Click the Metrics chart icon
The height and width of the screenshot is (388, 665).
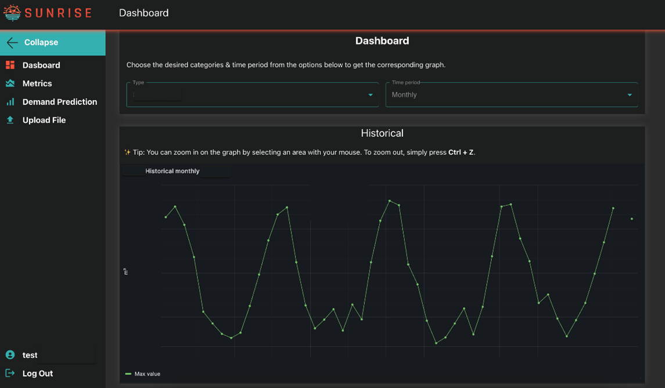(x=10, y=84)
